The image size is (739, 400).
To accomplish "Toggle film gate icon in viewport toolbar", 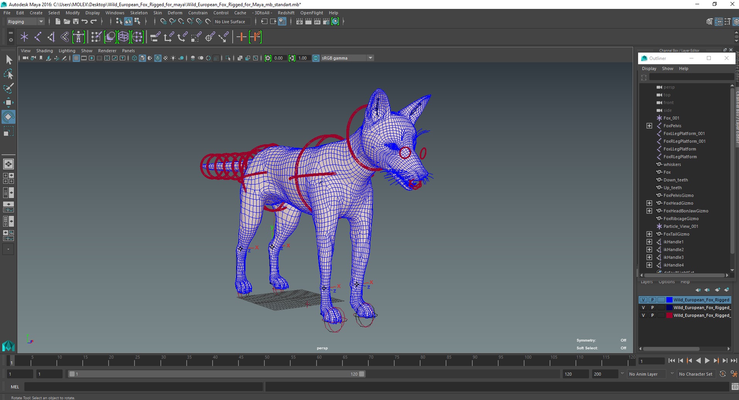I will click(x=84, y=58).
